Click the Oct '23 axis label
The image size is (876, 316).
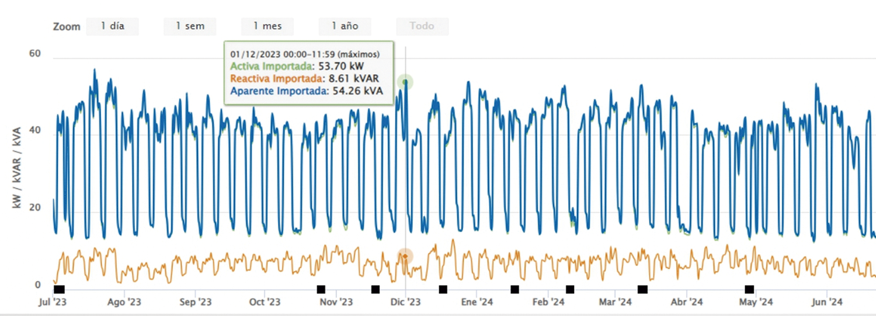point(265,302)
